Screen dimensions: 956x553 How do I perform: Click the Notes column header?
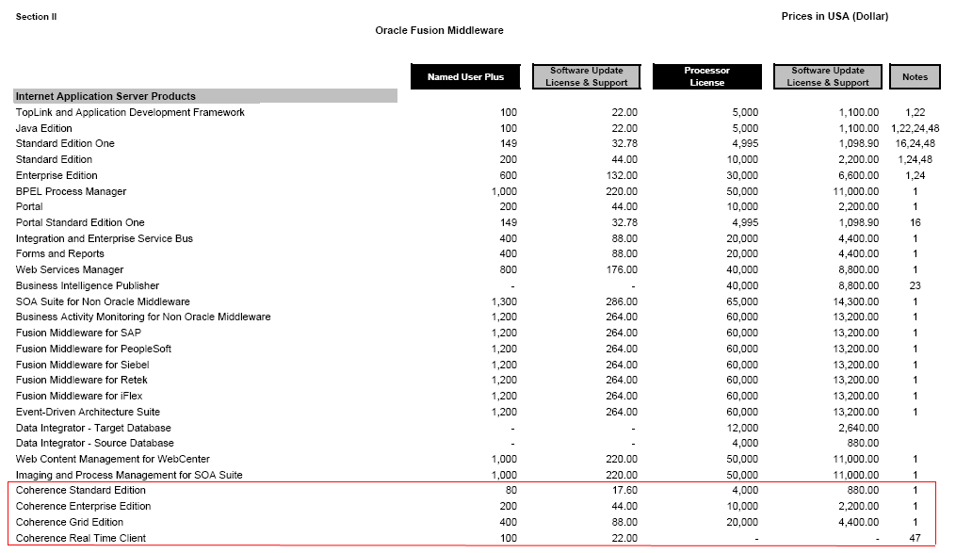[915, 77]
